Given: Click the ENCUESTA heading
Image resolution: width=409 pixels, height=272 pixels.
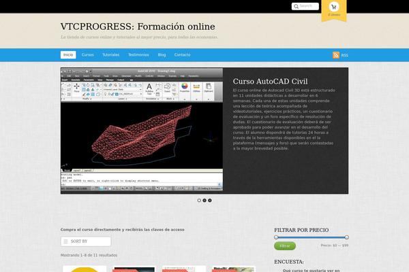Looking at the screenshot, I should point(289,262).
